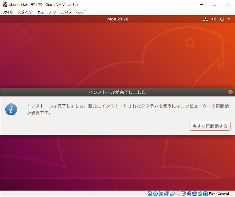Click the blue information icon in dialog
The height and width of the screenshot is (197, 235).
(x=11, y=109)
